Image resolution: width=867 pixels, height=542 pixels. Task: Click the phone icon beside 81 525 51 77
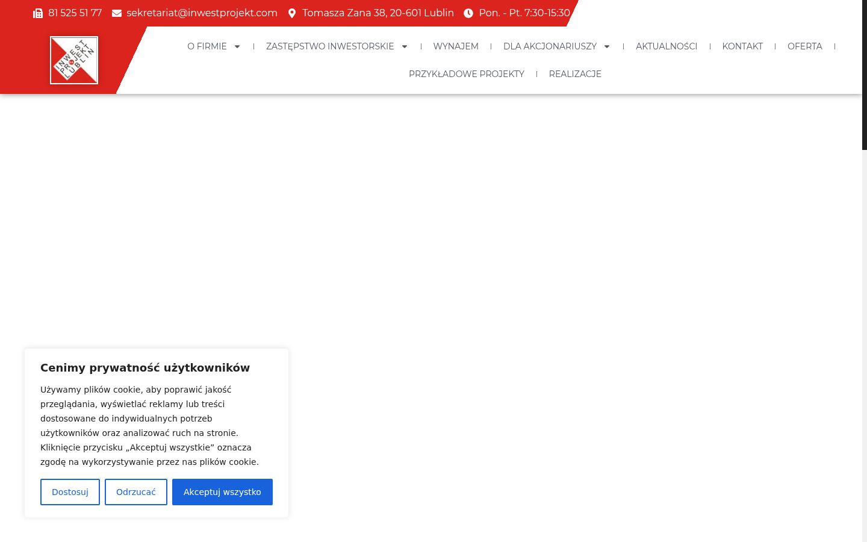tap(38, 13)
